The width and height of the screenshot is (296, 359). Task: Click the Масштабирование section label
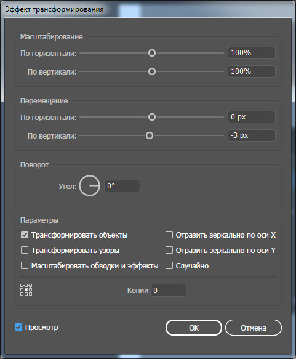pyautogui.click(x=52, y=36)
